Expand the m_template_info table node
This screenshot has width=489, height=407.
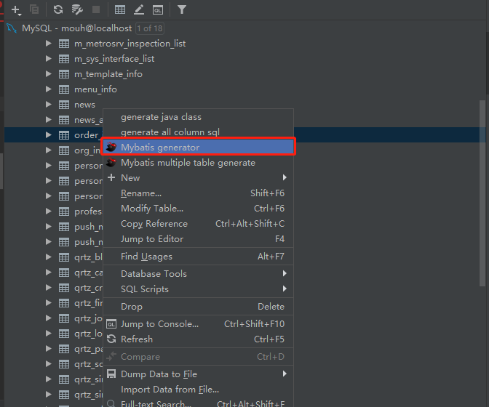tap(48, 74)
